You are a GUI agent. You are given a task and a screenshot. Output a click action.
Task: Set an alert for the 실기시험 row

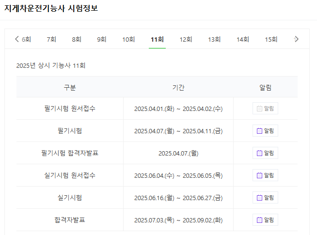[265, 197]
